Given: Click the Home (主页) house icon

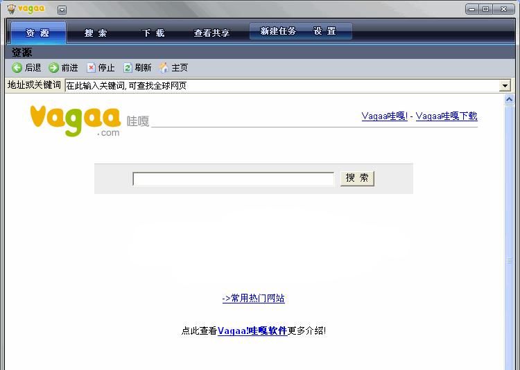Looking at the screenshot, I should pos(164,68).
